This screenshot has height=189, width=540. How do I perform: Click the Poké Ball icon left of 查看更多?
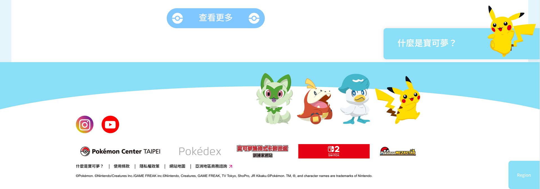177,18
